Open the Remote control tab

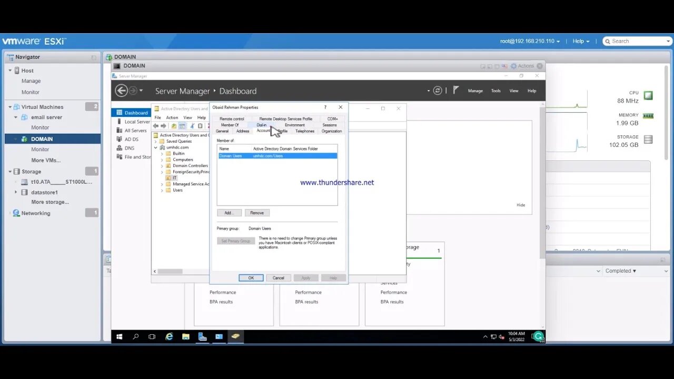pos(232,119)
